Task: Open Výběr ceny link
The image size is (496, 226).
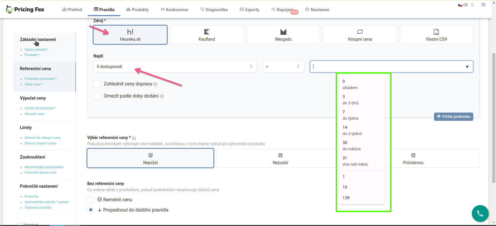Action: (x=34, y=84)
